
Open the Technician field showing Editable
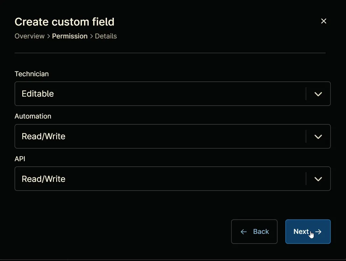[x=173, y=94]
